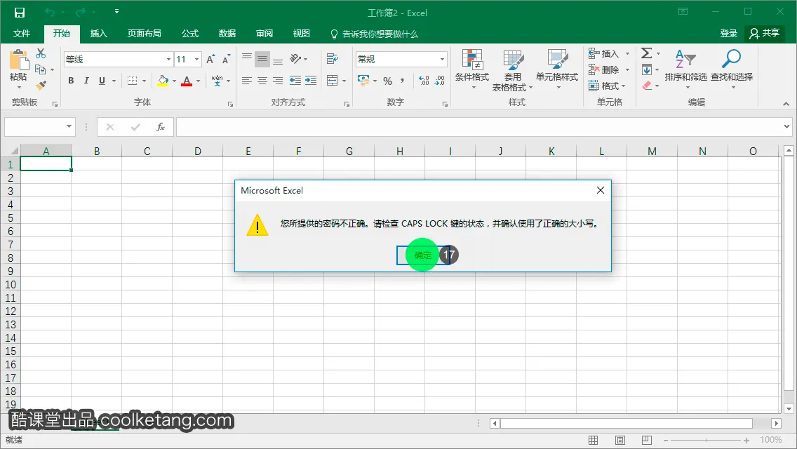Toggle wrap text icon
797x449 pixels.
point(333,59)
